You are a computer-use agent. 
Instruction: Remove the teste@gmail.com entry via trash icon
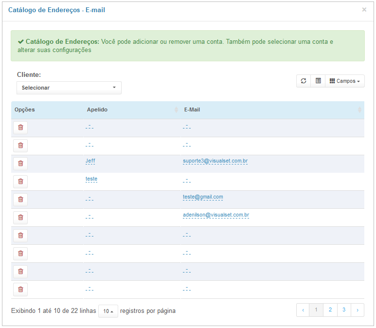click(x=20, y=200)
